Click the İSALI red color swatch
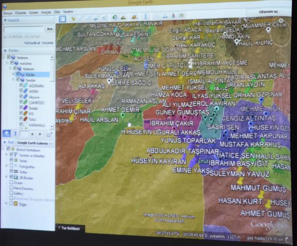Viewport: 297px width, 246px height. [26, 119]
